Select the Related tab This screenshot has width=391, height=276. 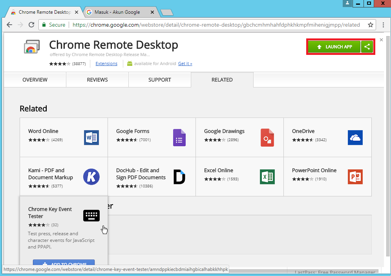pyautogui.click(x=222, y=80)
